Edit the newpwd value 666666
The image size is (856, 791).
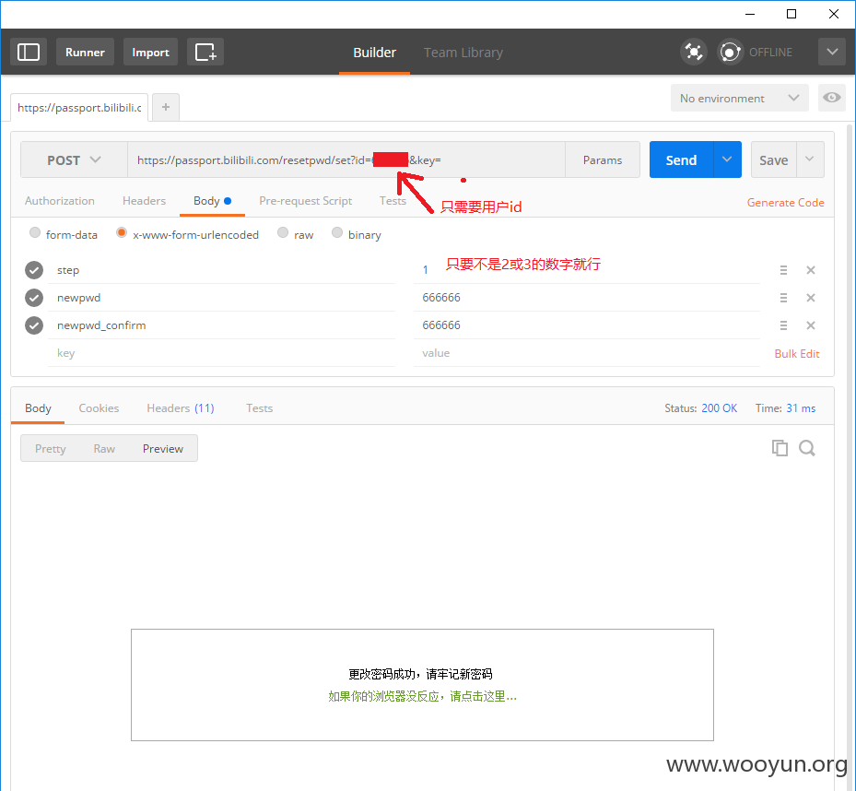point(587,298)
